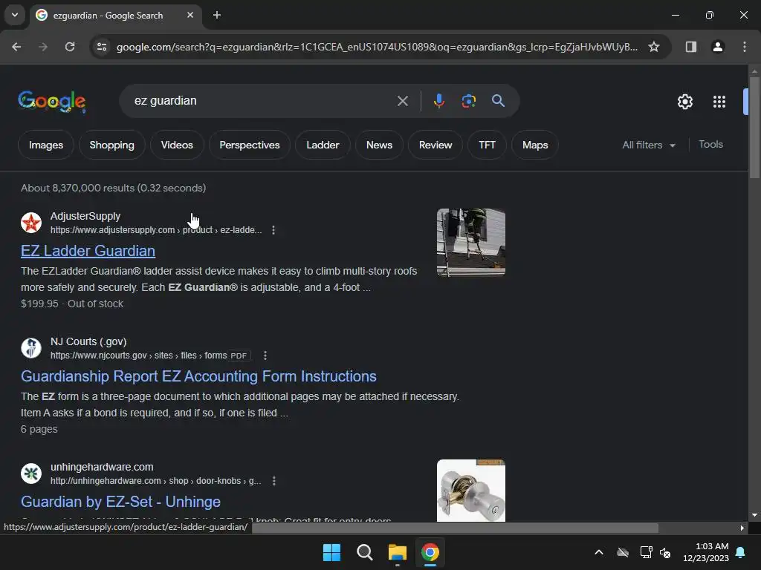This screenshot has height=570, width=761.
Task: Open more options for AdjusterSupply result
Action: coord(273,230)
